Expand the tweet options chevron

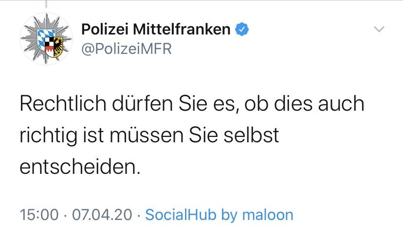(x=379, y=29)
